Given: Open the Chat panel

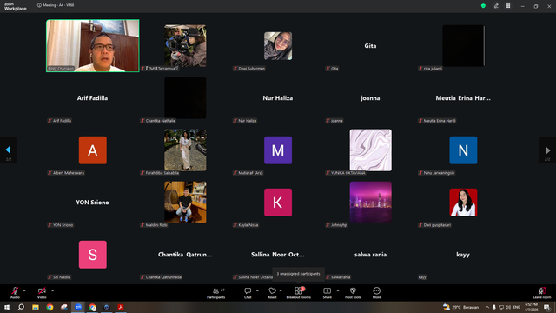Looking at the screenshot, I should coord(248,293).
